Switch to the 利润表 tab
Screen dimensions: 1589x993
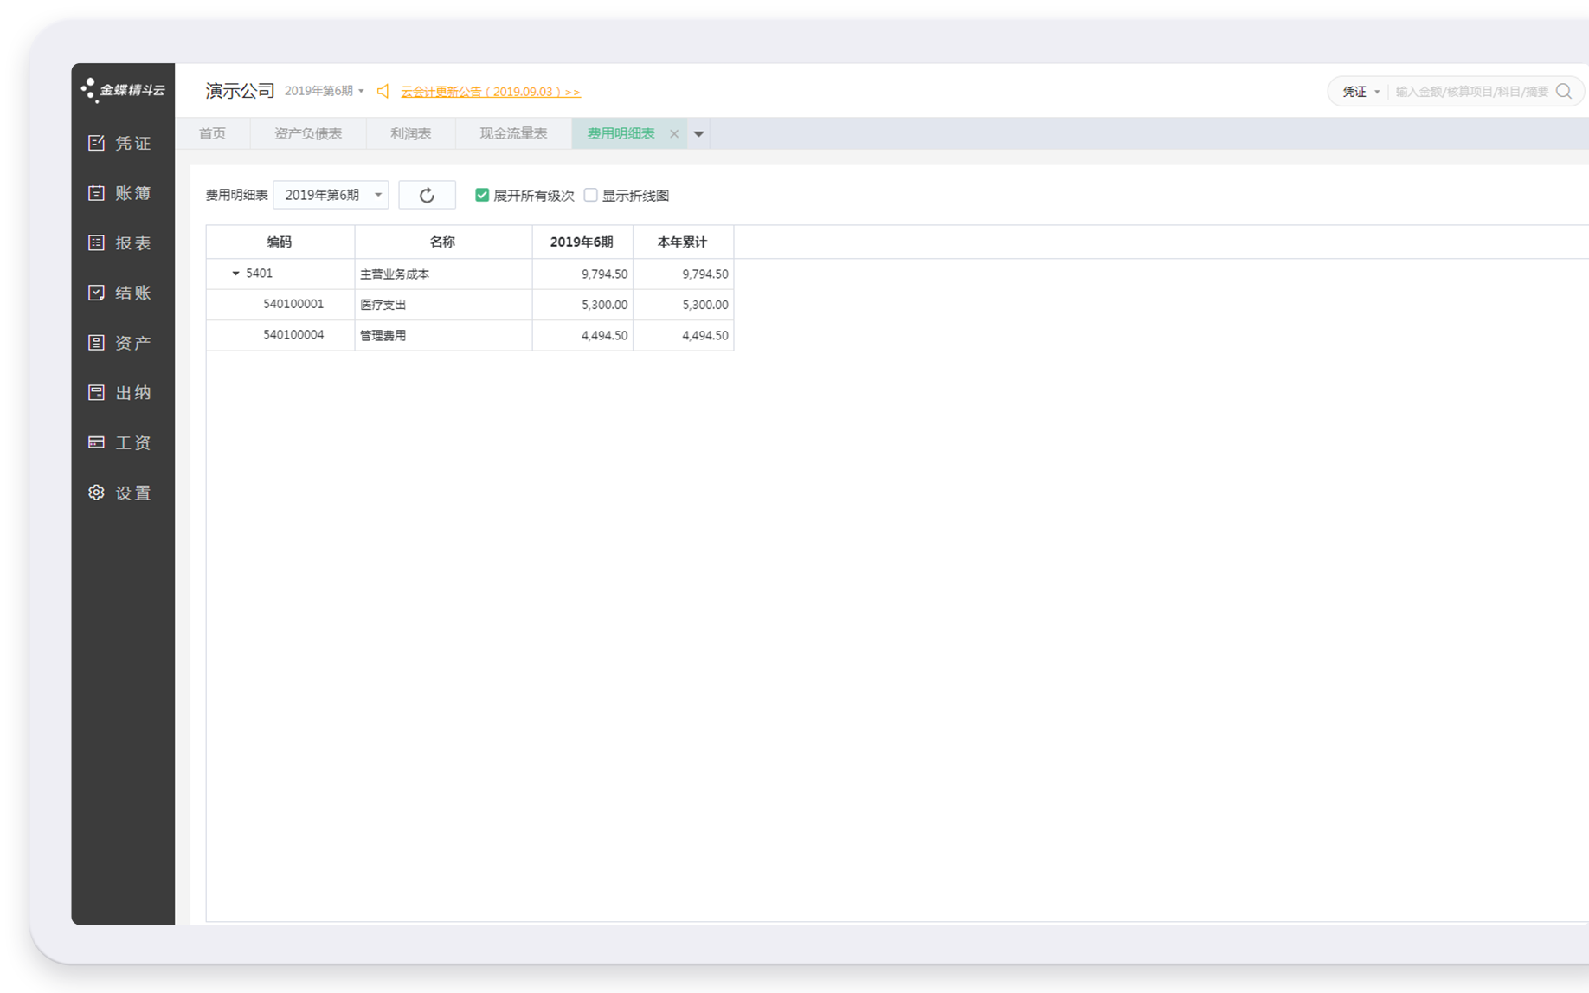click(x=410, y=134)
